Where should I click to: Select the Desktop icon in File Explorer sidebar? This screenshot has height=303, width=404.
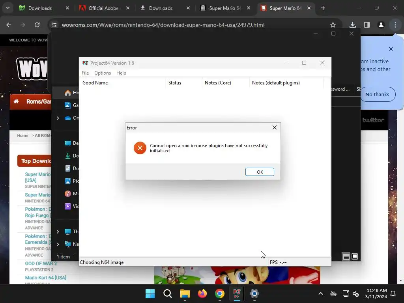tap(68, 143)
